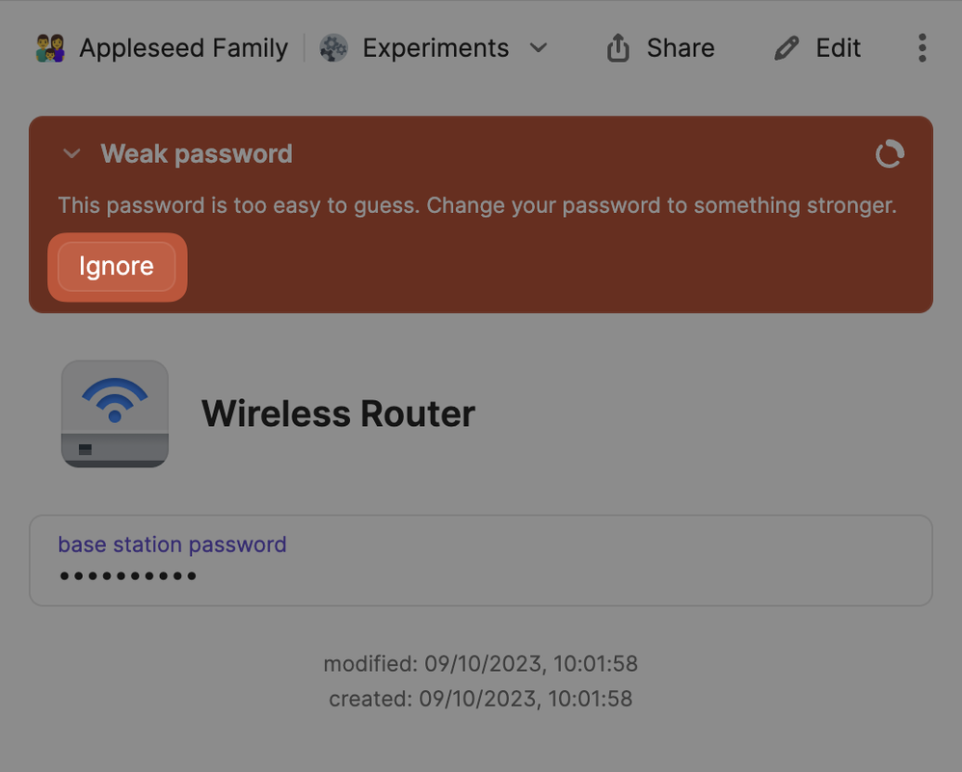The width and height of the screenshot is (962, 772).
Task: Click the Wireless Router title
Action: click(x=338, y=413)
